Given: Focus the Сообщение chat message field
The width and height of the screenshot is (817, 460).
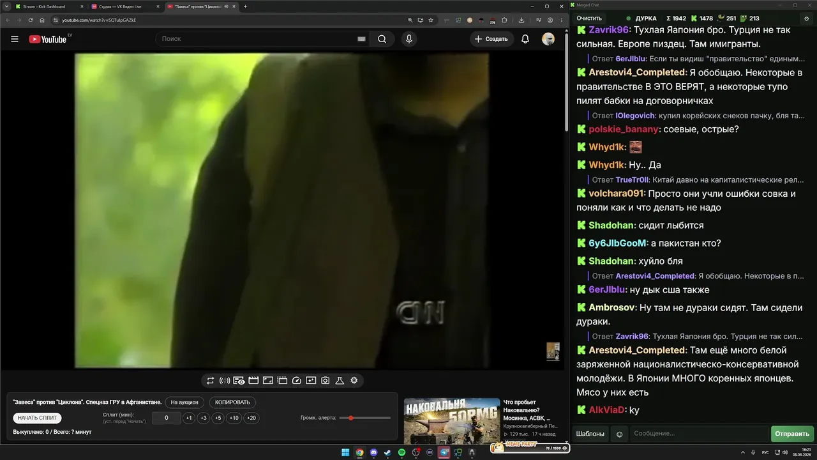Looking at the screenshot, I should tap(698, 434).
